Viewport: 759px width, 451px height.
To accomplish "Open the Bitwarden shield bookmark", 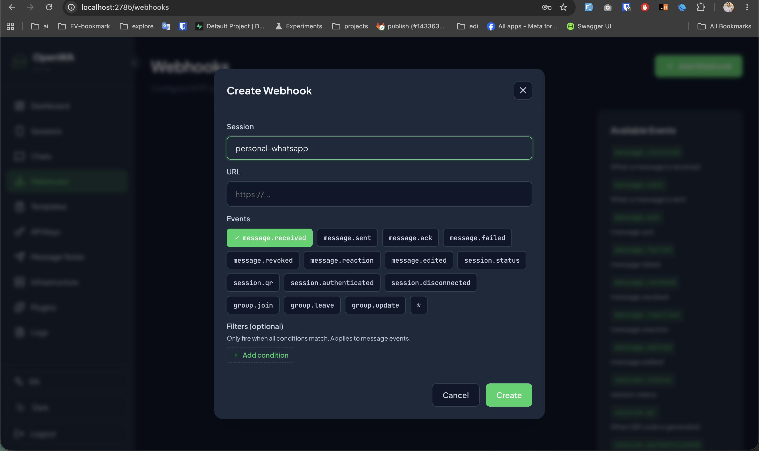I will [x=183, y=26].
